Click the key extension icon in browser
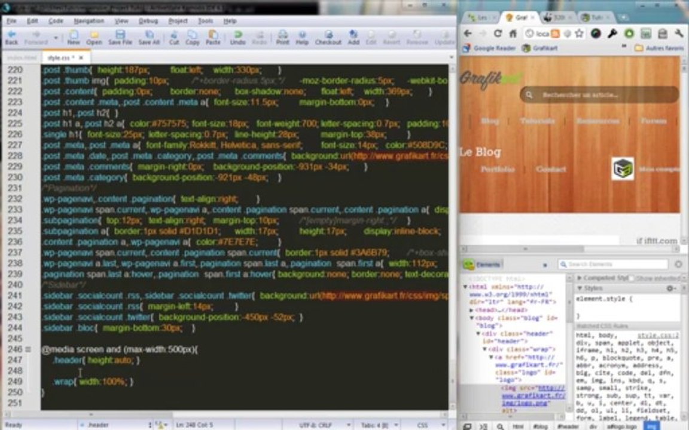This screenshot has height=430, width=689. click(x=612, y=33)
